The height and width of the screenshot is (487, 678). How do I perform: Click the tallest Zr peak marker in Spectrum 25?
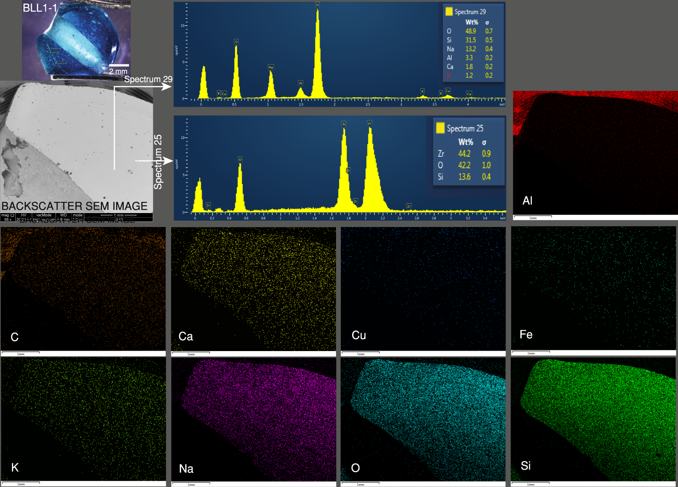click(370, 123)
